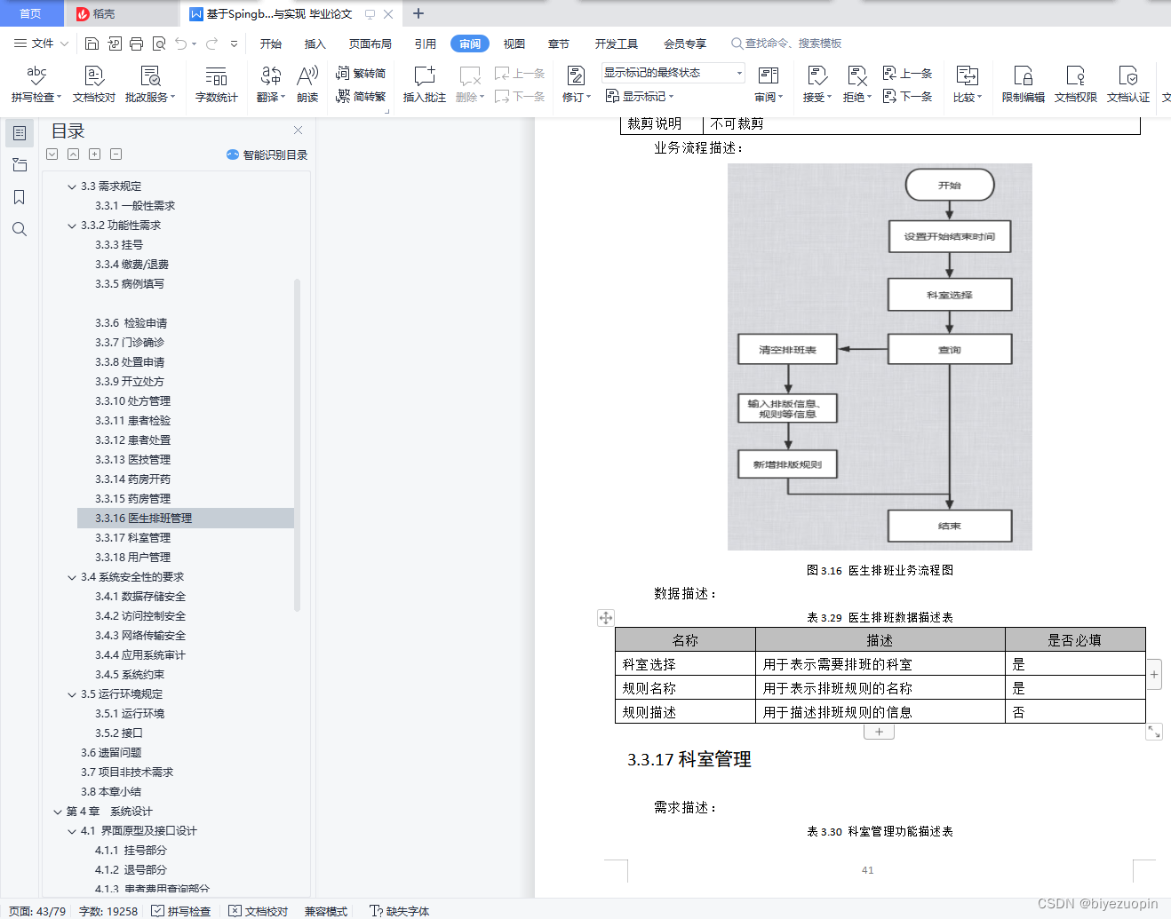Image resolution: width=1171 pixels, height=919 pixels.
Task: Switch to the View (视图) tab
Action: (514, 44)
